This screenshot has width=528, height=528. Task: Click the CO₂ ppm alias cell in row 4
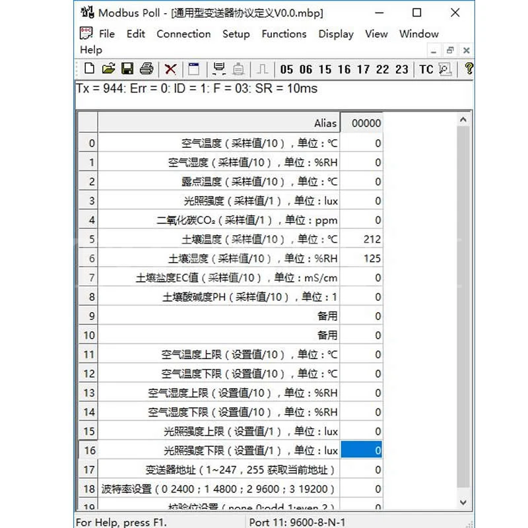pos(219,220)
